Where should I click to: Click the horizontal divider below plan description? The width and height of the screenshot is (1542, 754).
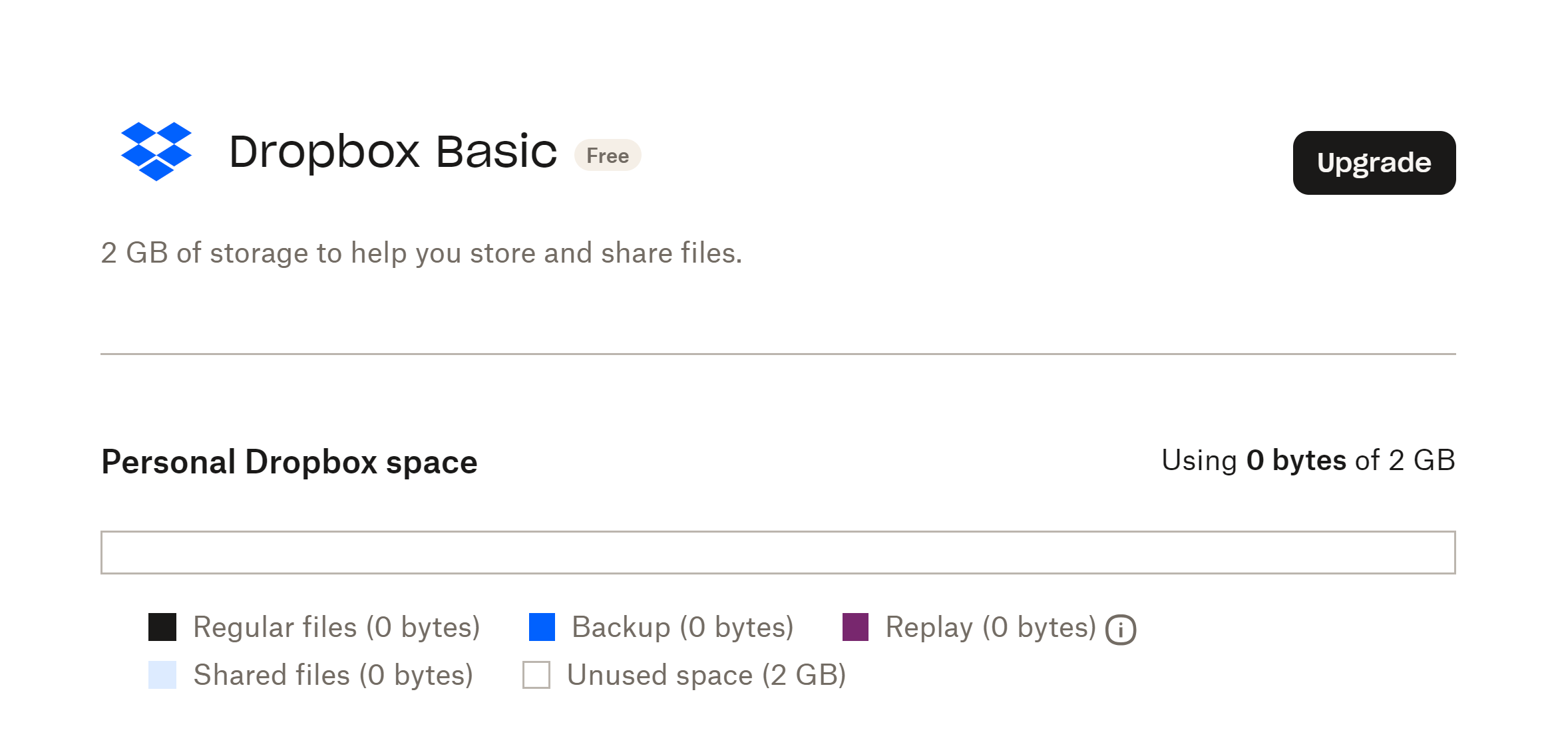[x=777, y=354]
